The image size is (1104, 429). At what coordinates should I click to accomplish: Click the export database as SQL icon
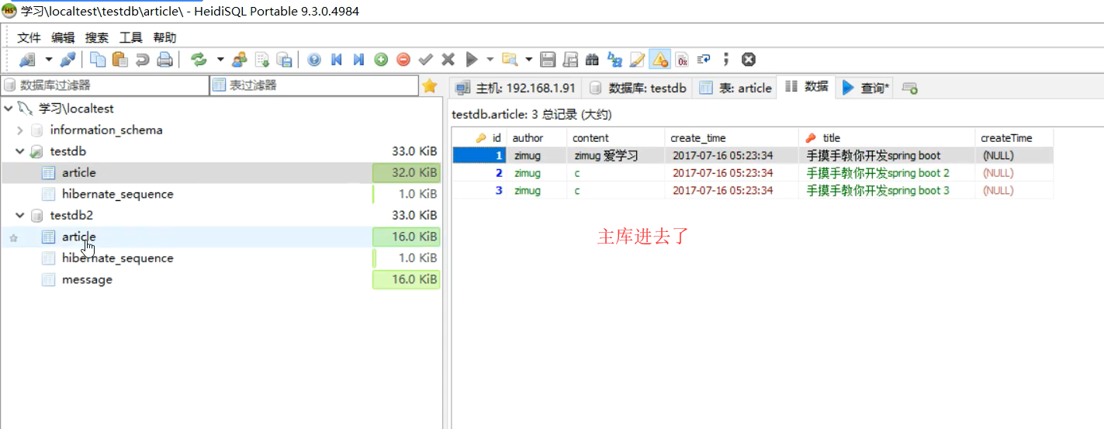coord(262,59)
